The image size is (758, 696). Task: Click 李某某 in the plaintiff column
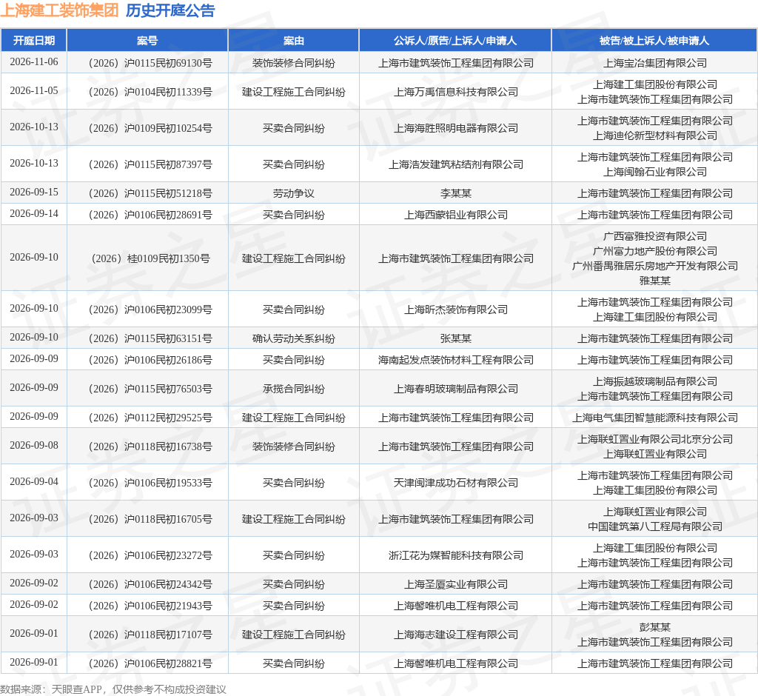click(x=456, y=193)
